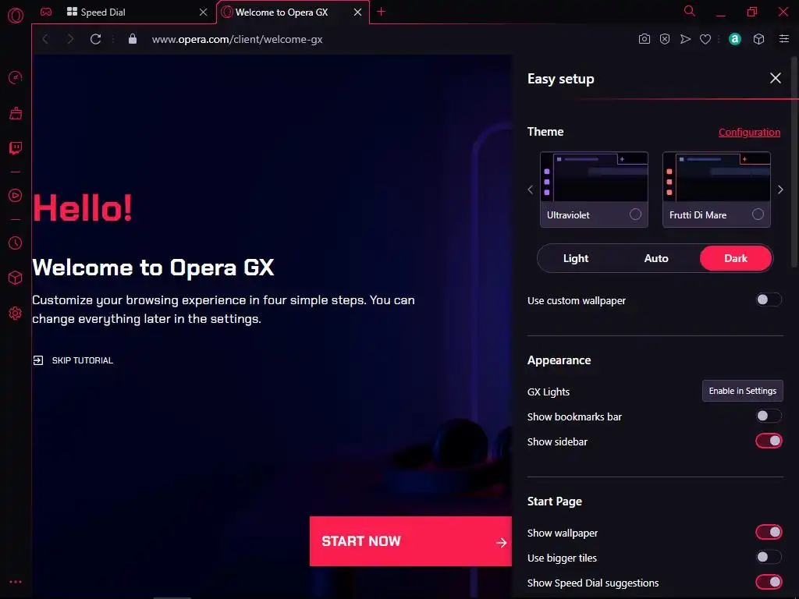Choose Auto theme mode
799x599 pixels.
(x=655, y=258)
